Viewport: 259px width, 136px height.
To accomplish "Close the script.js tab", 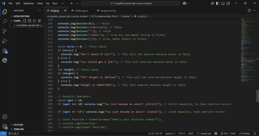I will [x=65, y=11].
